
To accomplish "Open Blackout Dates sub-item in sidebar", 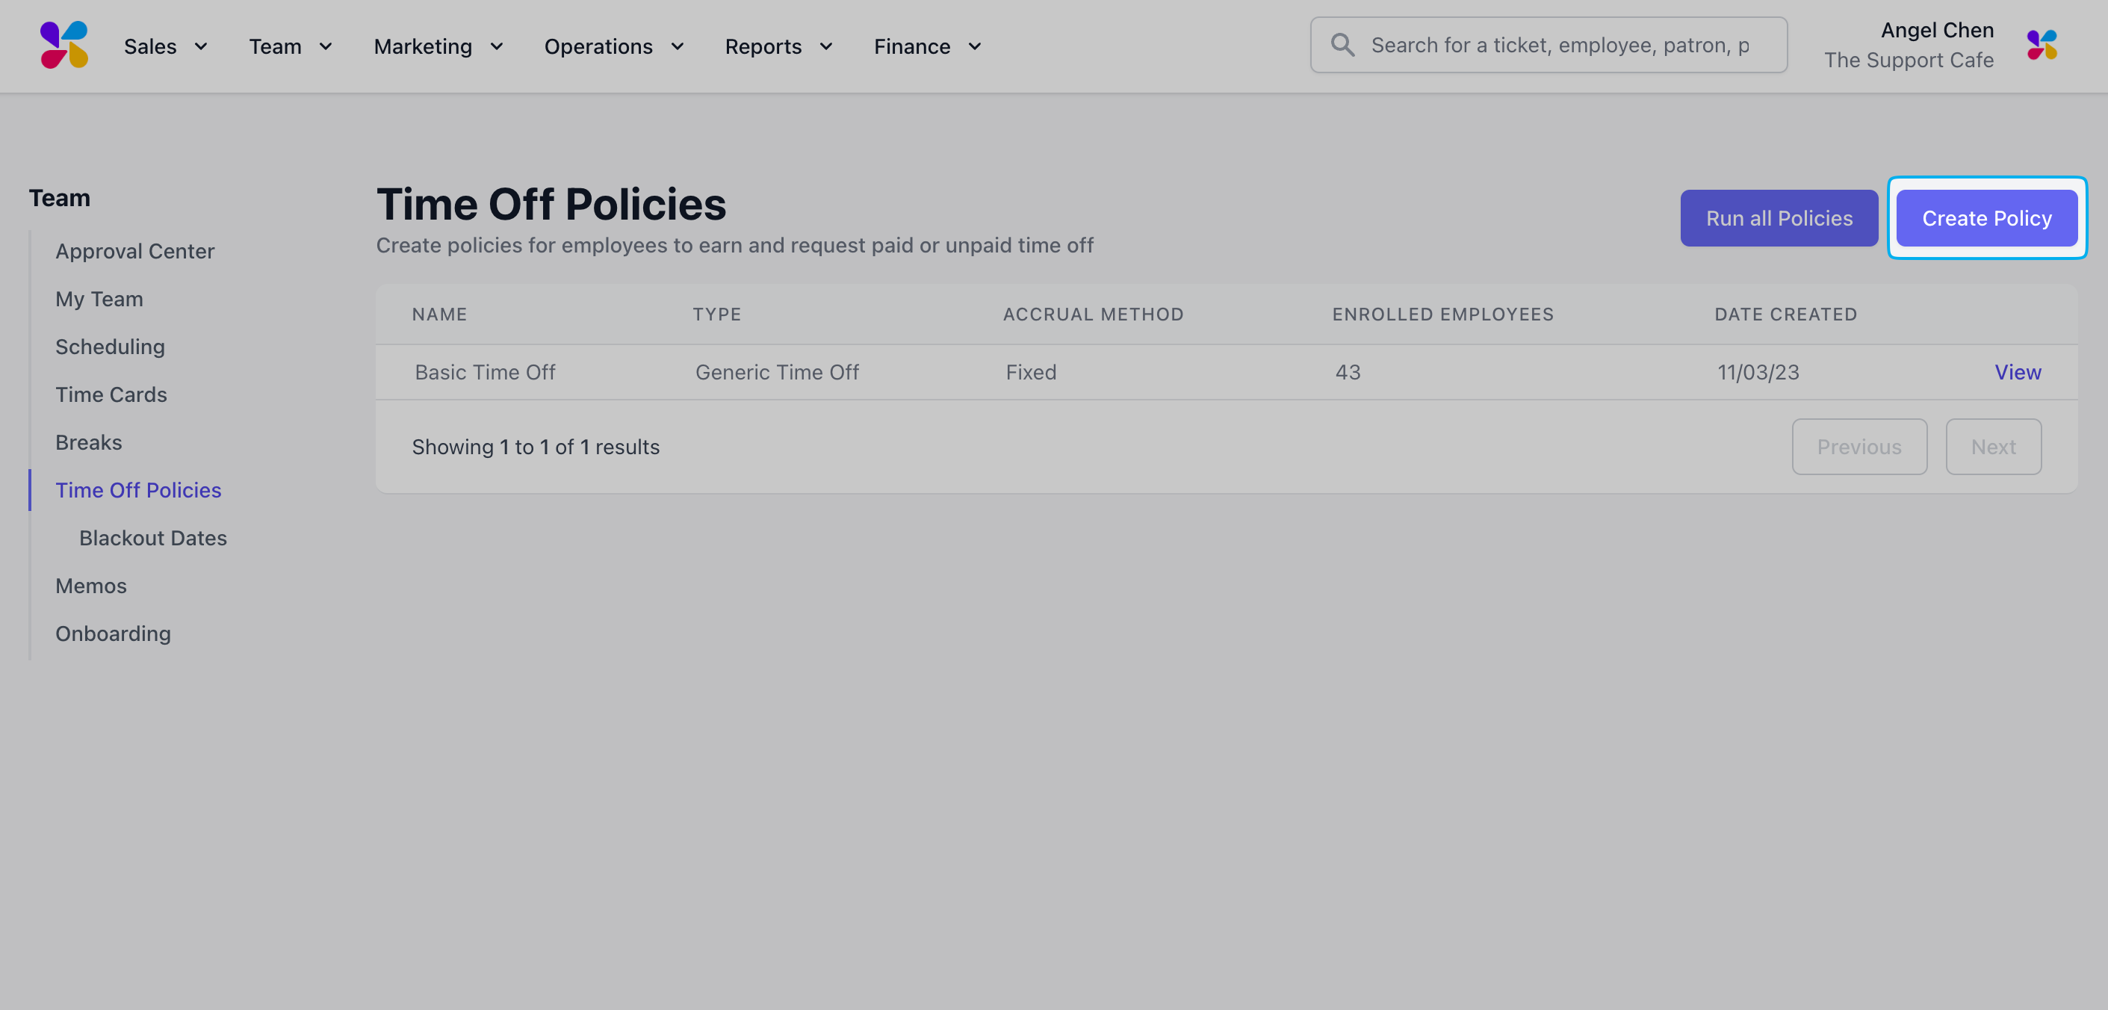I will coord(153,539).
